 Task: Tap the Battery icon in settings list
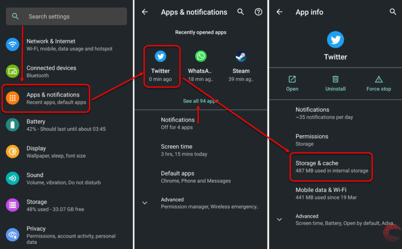13,125
